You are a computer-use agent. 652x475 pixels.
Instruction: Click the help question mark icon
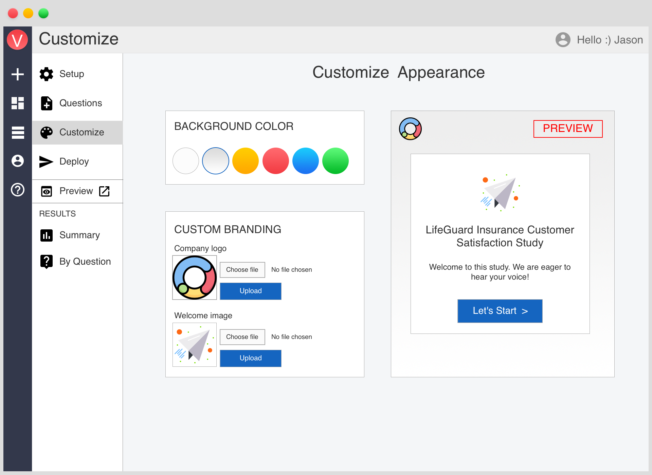18,190
